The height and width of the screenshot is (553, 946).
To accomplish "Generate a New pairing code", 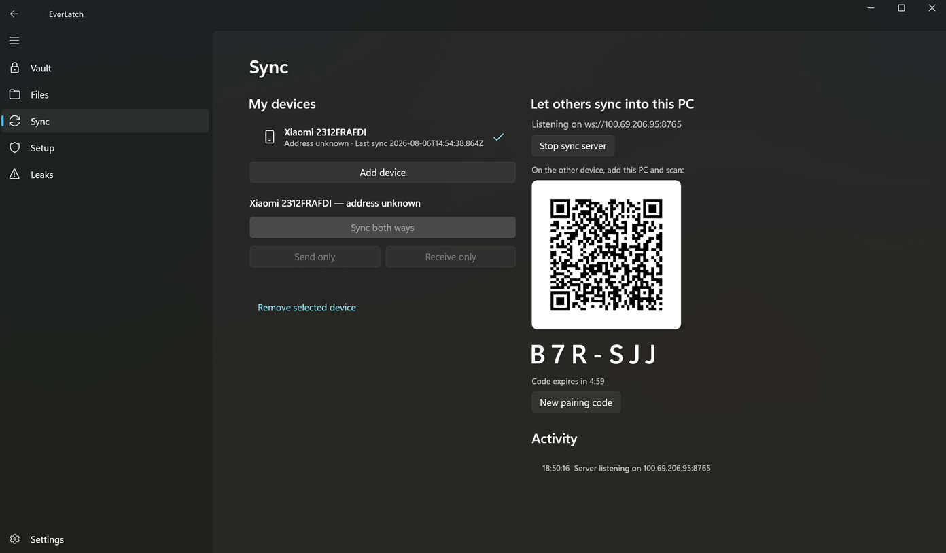I will [576, 403].
